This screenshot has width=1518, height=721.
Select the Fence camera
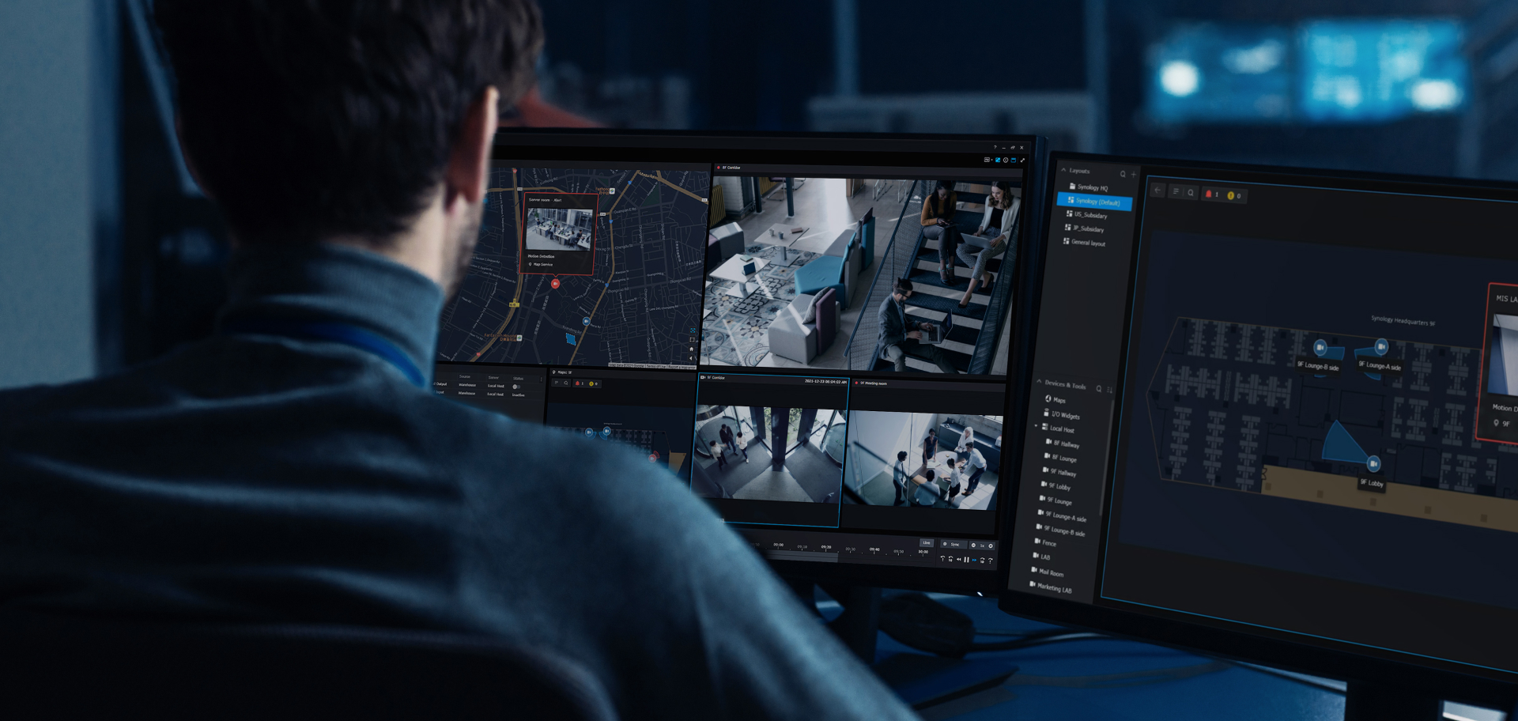pyautogui.click(x=1045, y=542)
